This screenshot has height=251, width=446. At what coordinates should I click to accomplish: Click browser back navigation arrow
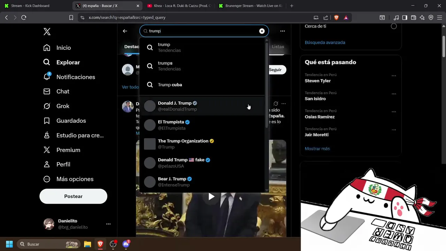click(6, 17)
